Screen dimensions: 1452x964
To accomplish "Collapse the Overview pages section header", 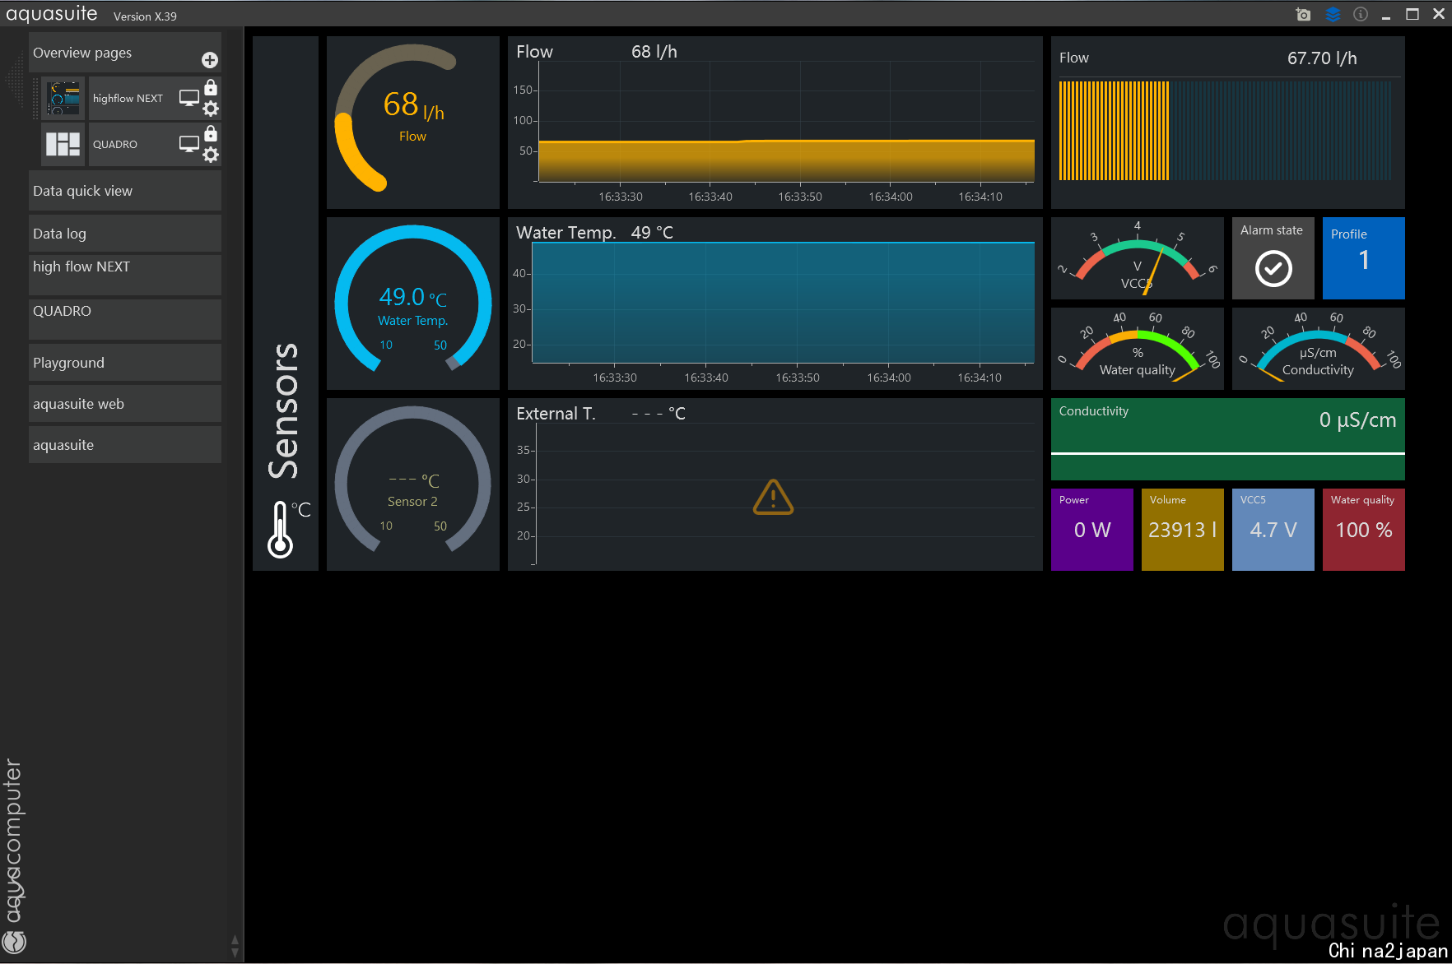I will (x=125, y=53).
